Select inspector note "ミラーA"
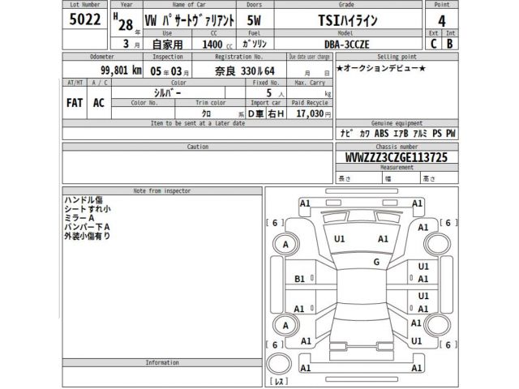Image resolution: width=519 pixels, height=389 pixels. point(79,218)
